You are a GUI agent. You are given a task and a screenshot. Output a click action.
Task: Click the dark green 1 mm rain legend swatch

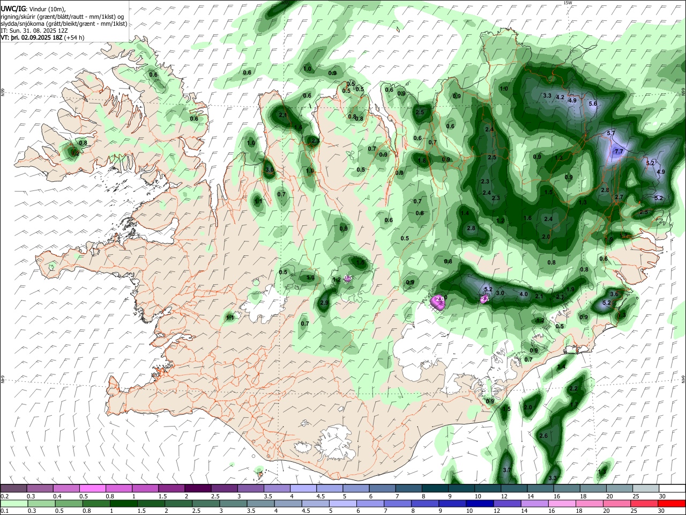(124, 503)
